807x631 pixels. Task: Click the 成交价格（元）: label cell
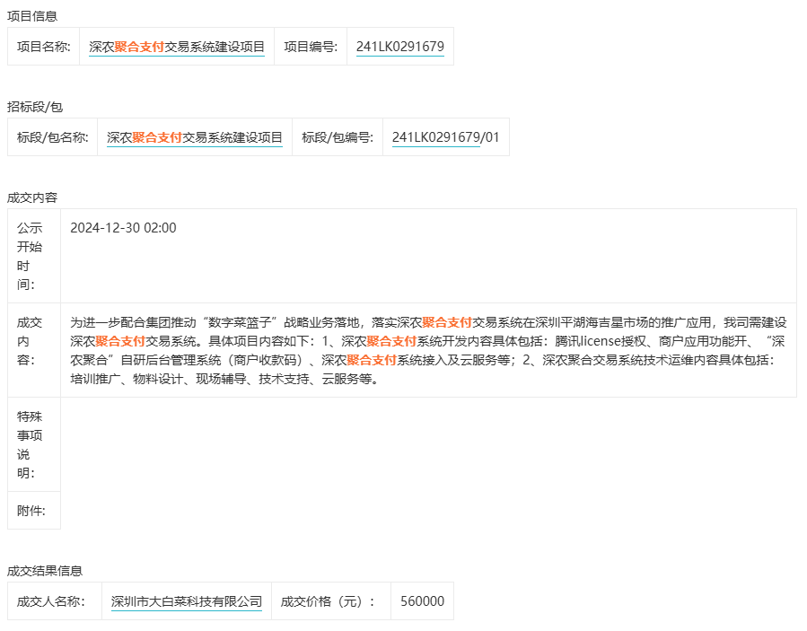[331, 601]
